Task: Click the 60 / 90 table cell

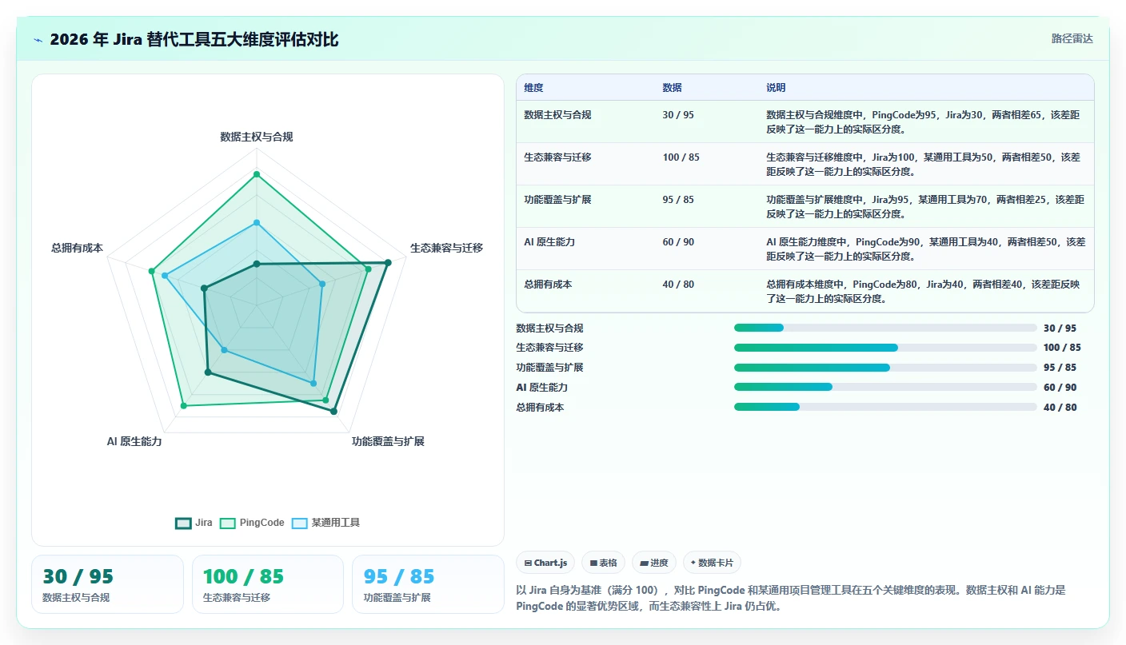Action: (678, 242)
